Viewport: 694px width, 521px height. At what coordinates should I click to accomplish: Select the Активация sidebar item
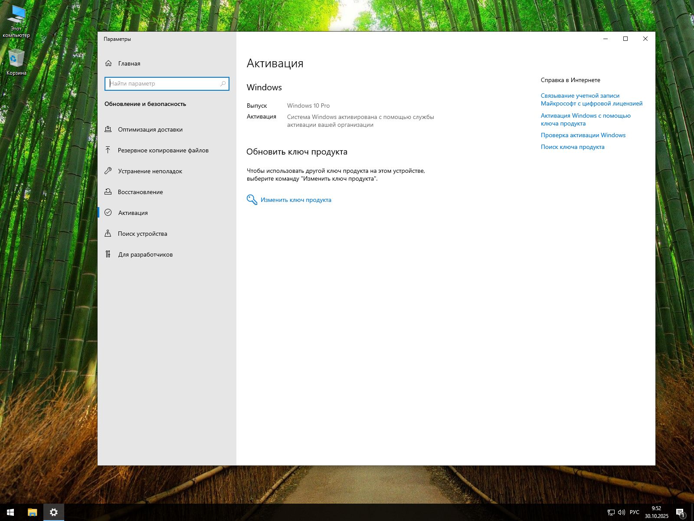coord(133,213)
